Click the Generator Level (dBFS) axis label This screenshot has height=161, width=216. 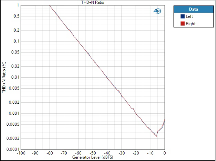point(93,157)
